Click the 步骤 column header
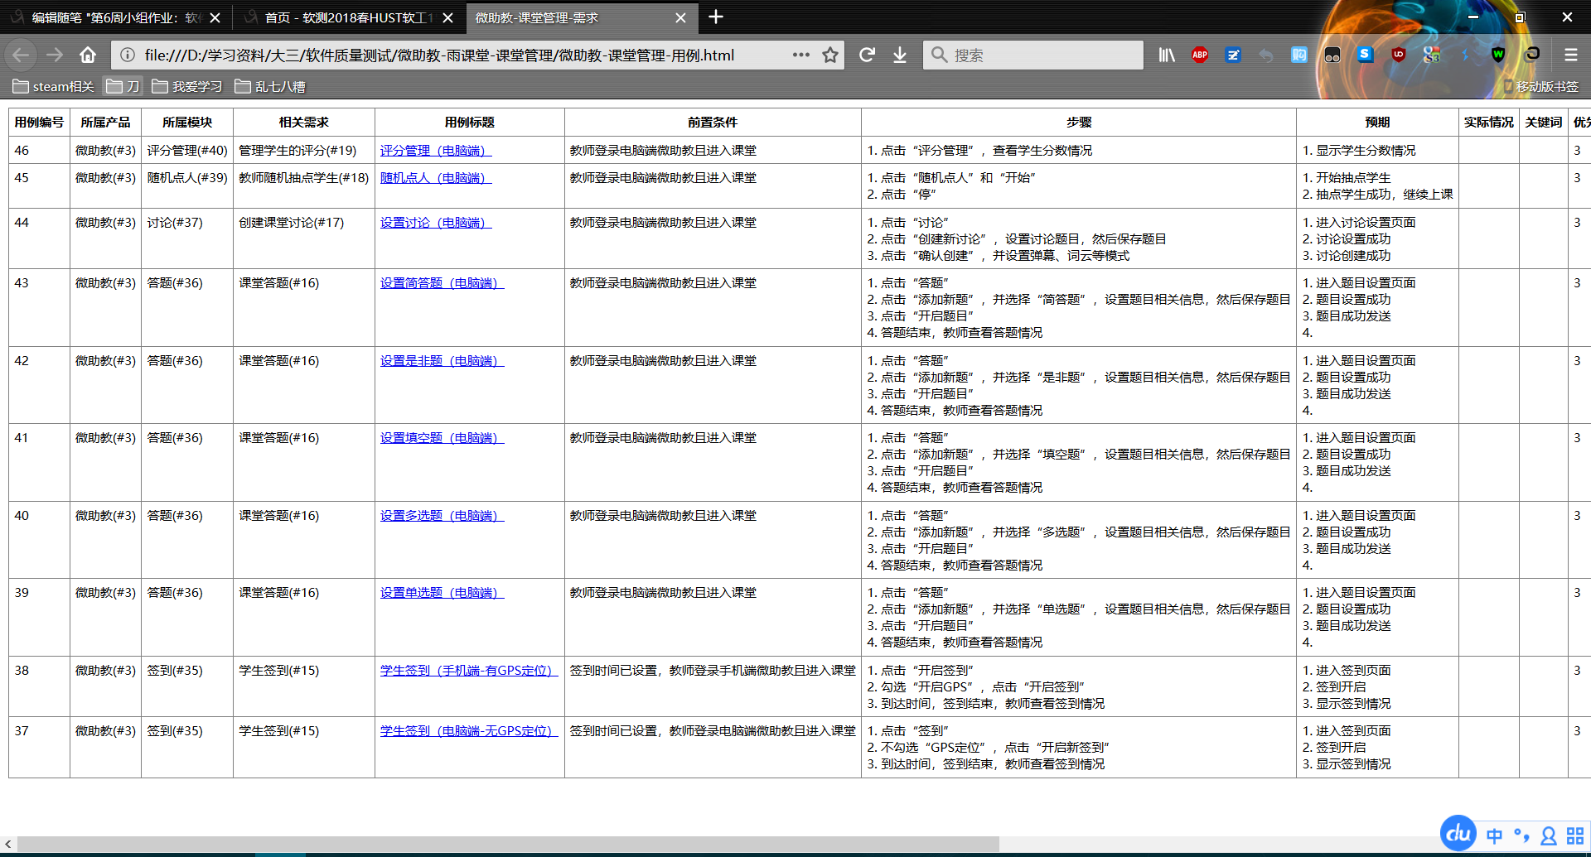 [1079, 122]
